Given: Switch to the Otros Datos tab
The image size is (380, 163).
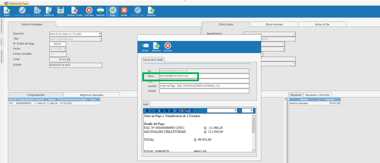Looking at the screenshot, I should pos(226,24).
